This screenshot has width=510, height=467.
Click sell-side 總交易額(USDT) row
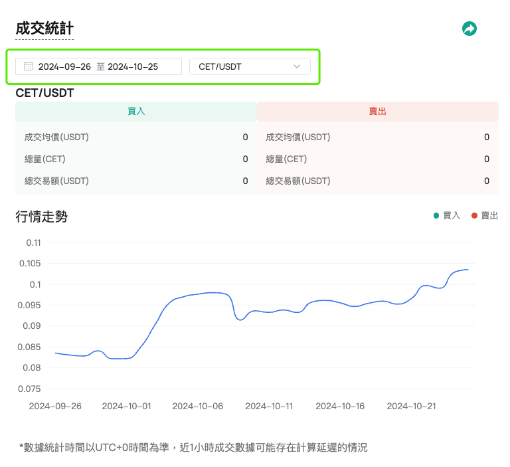coord(378,181)
